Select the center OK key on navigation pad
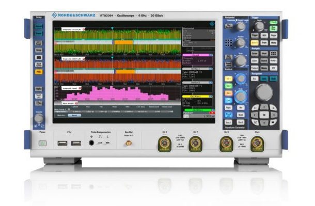This screenshot has width=315, height=206. coord(264,115)
